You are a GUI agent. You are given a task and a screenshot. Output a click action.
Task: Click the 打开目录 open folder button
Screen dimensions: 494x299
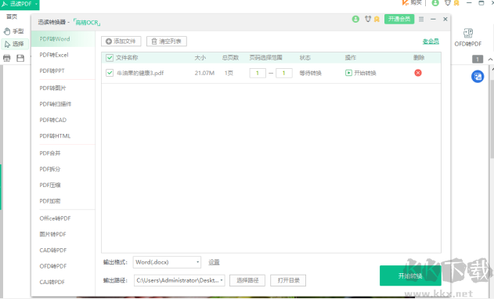point(288,280)
